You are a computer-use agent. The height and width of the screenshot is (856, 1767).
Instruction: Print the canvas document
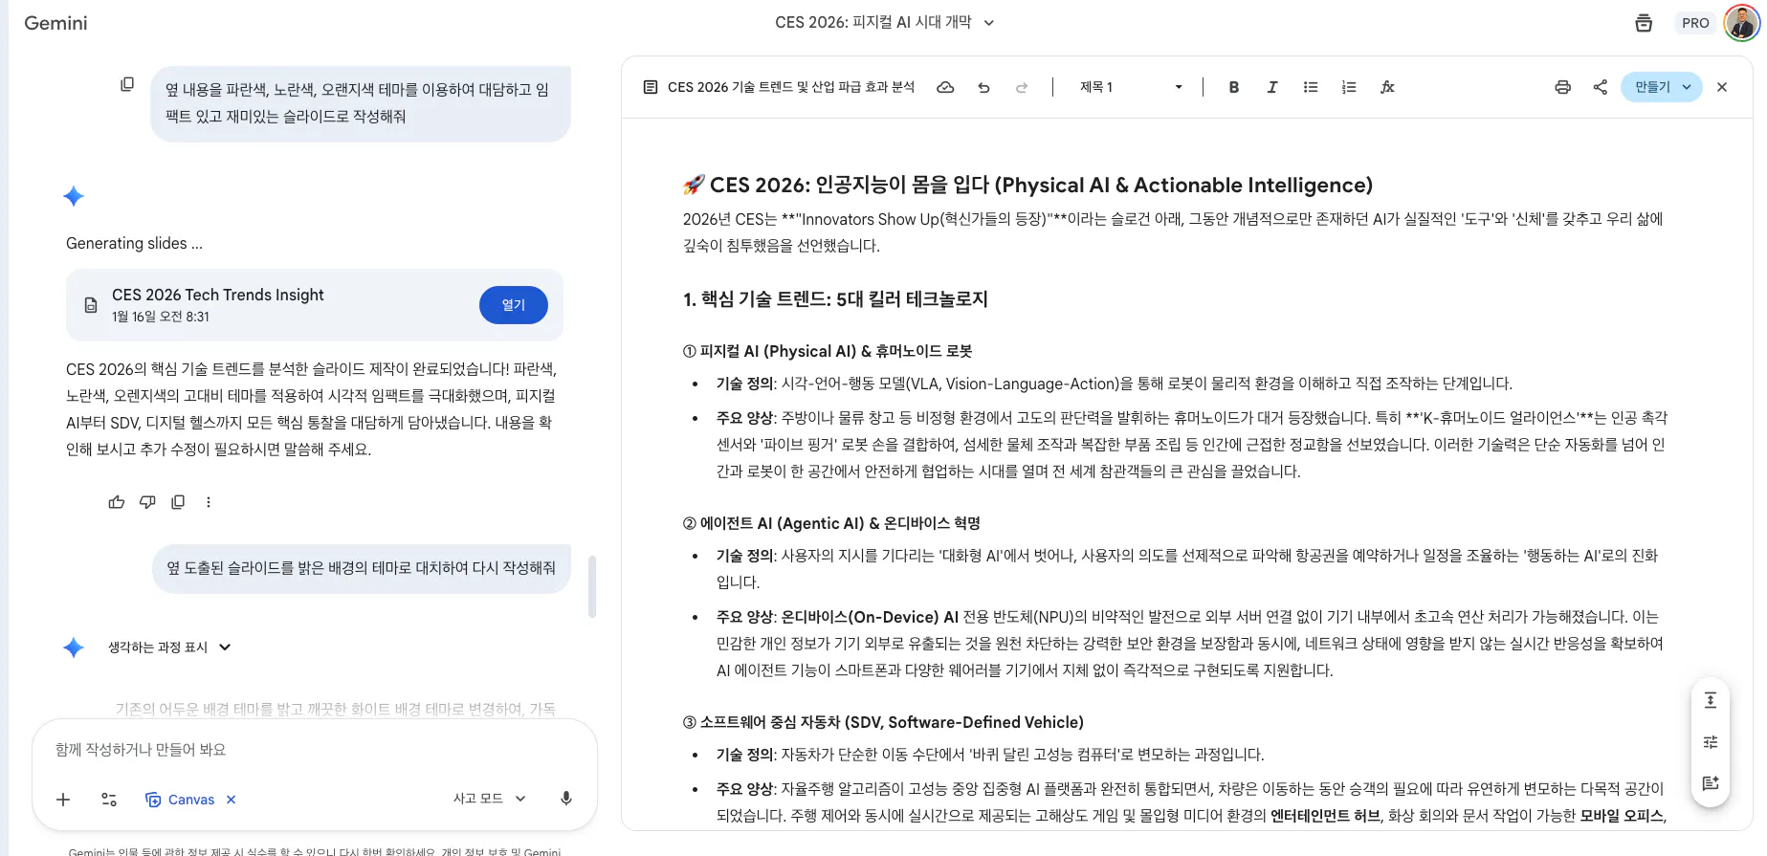point(1563,87)
